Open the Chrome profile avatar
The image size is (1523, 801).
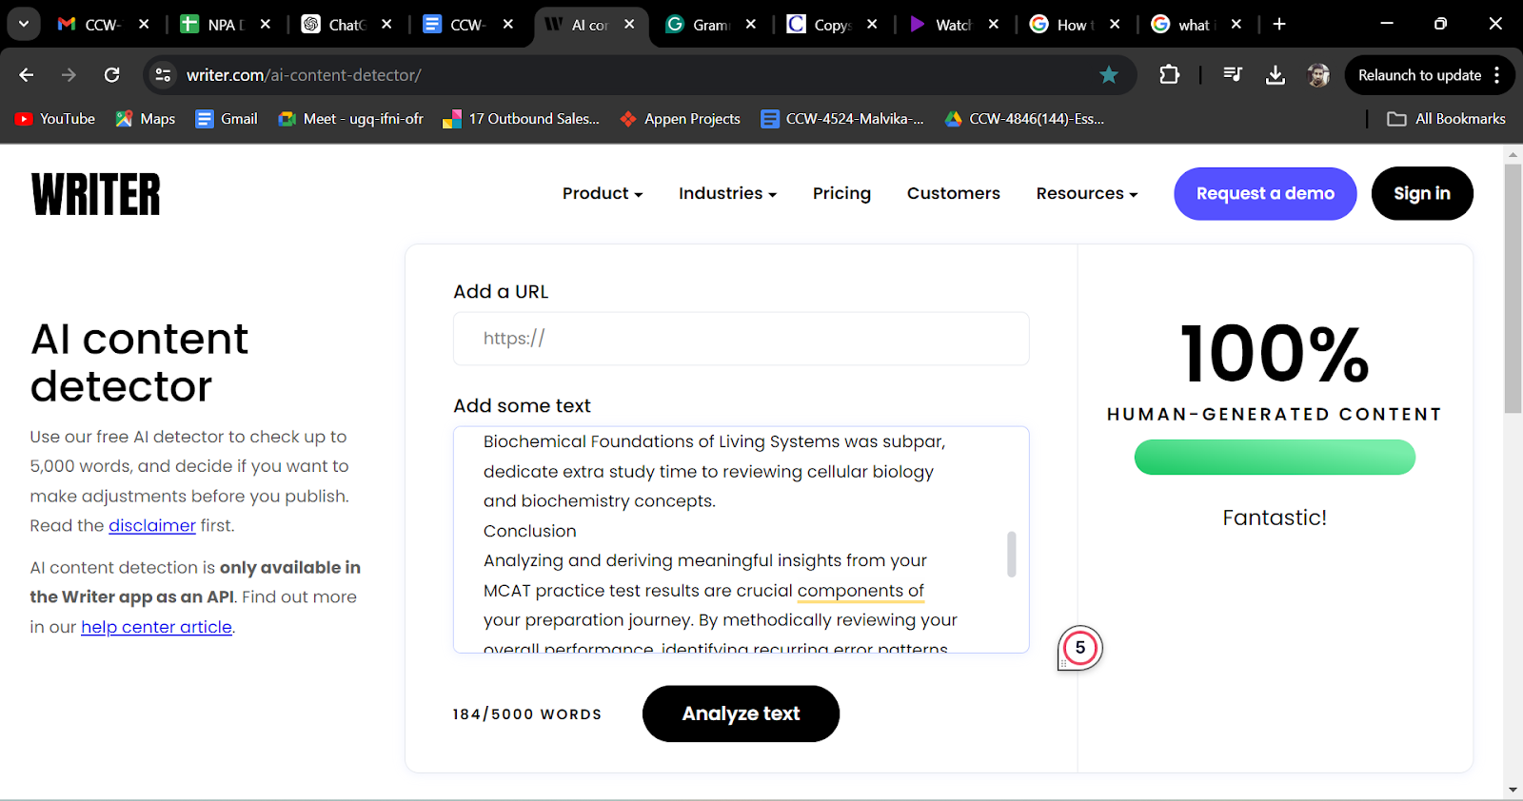1318,75
